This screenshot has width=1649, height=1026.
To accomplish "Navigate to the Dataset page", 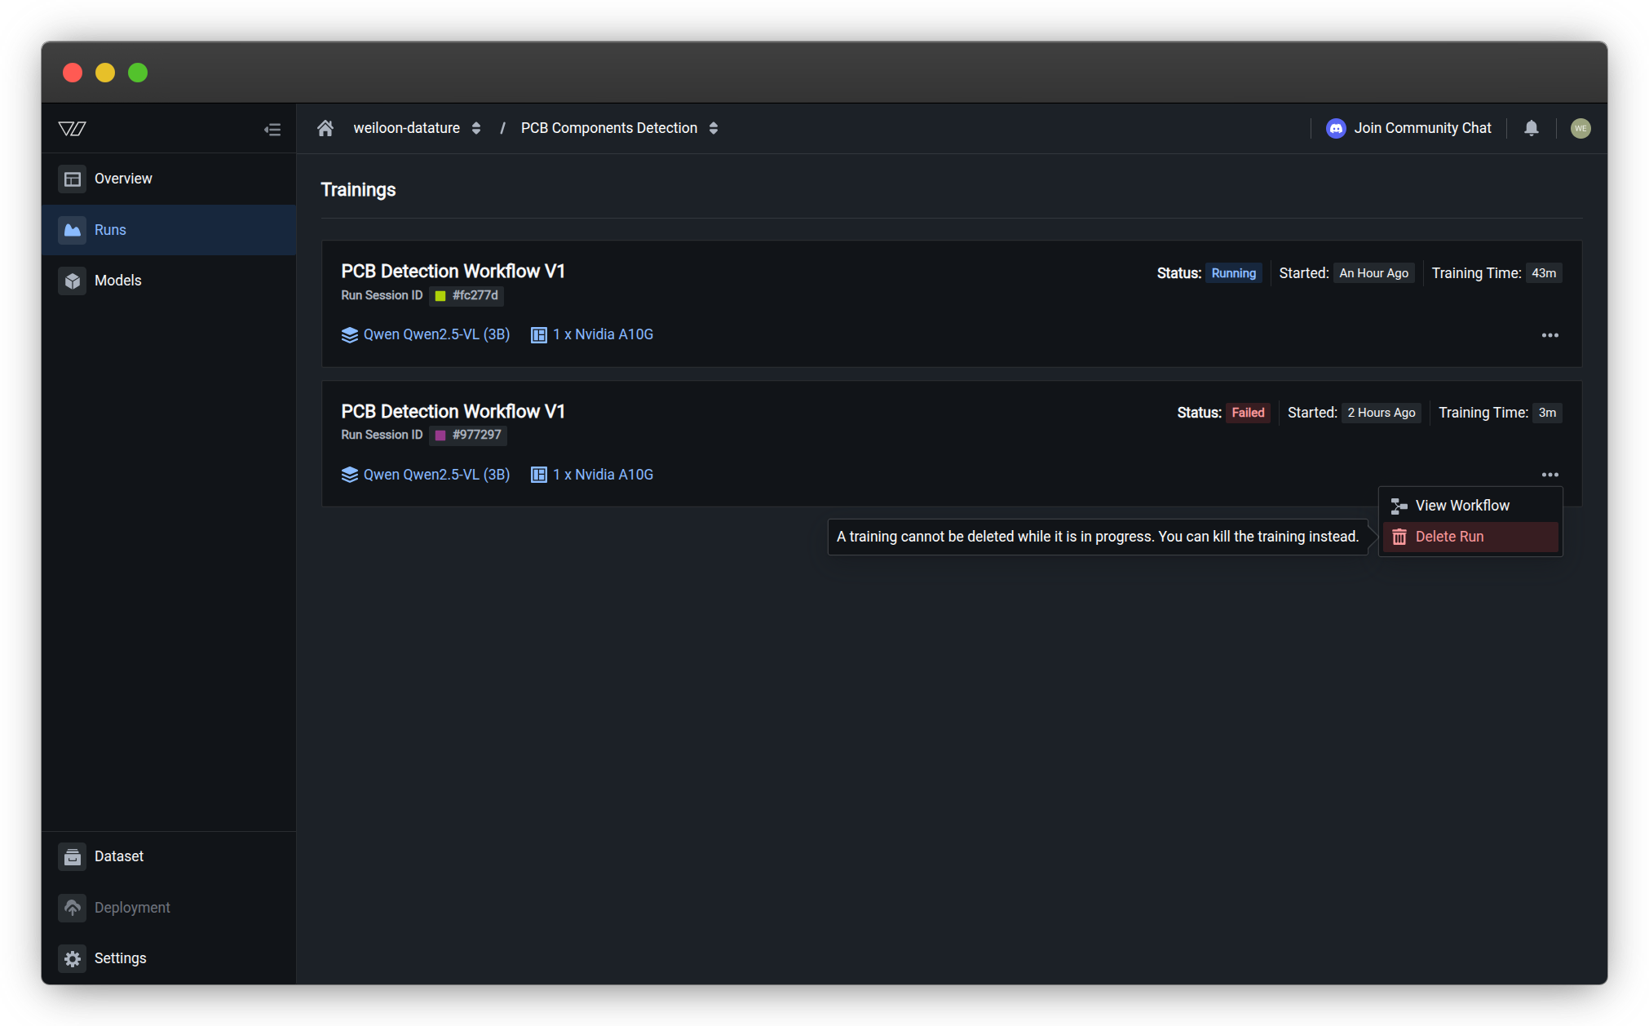I will tap(118, 856).
